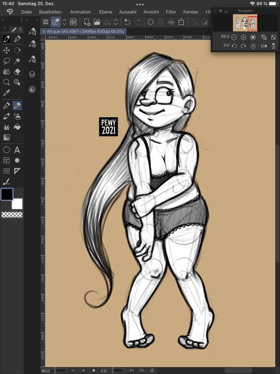Image resolution: width=280 pixels, height=374 pixels.
Task: Select the Move layer tool
Action: (7, 51)
